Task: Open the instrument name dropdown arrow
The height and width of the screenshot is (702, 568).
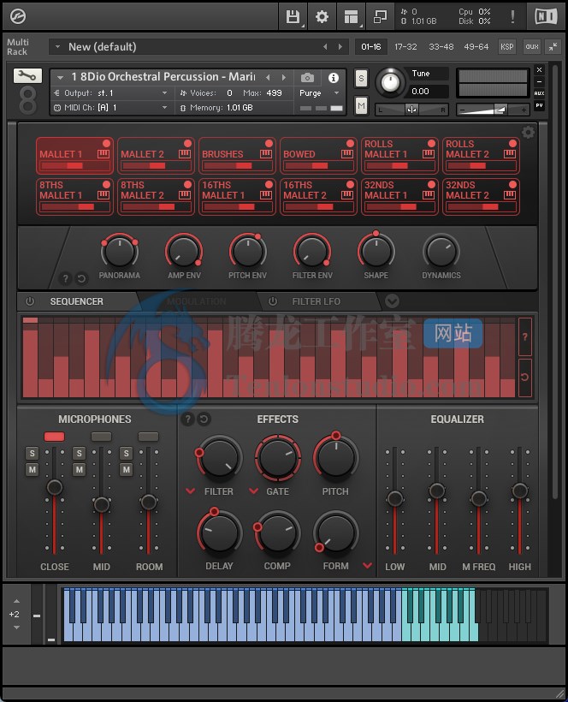Action: tap(60, 77)
